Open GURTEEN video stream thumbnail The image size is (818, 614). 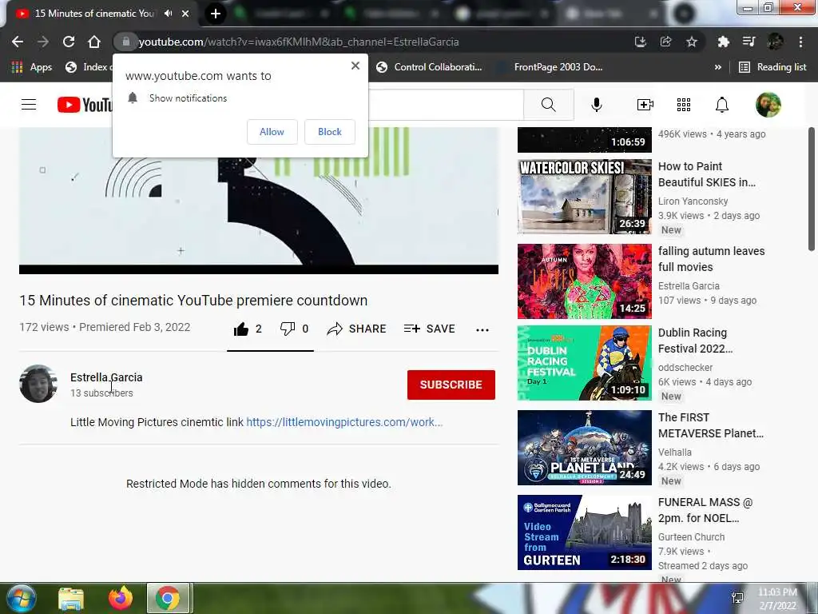coord(584,532)
